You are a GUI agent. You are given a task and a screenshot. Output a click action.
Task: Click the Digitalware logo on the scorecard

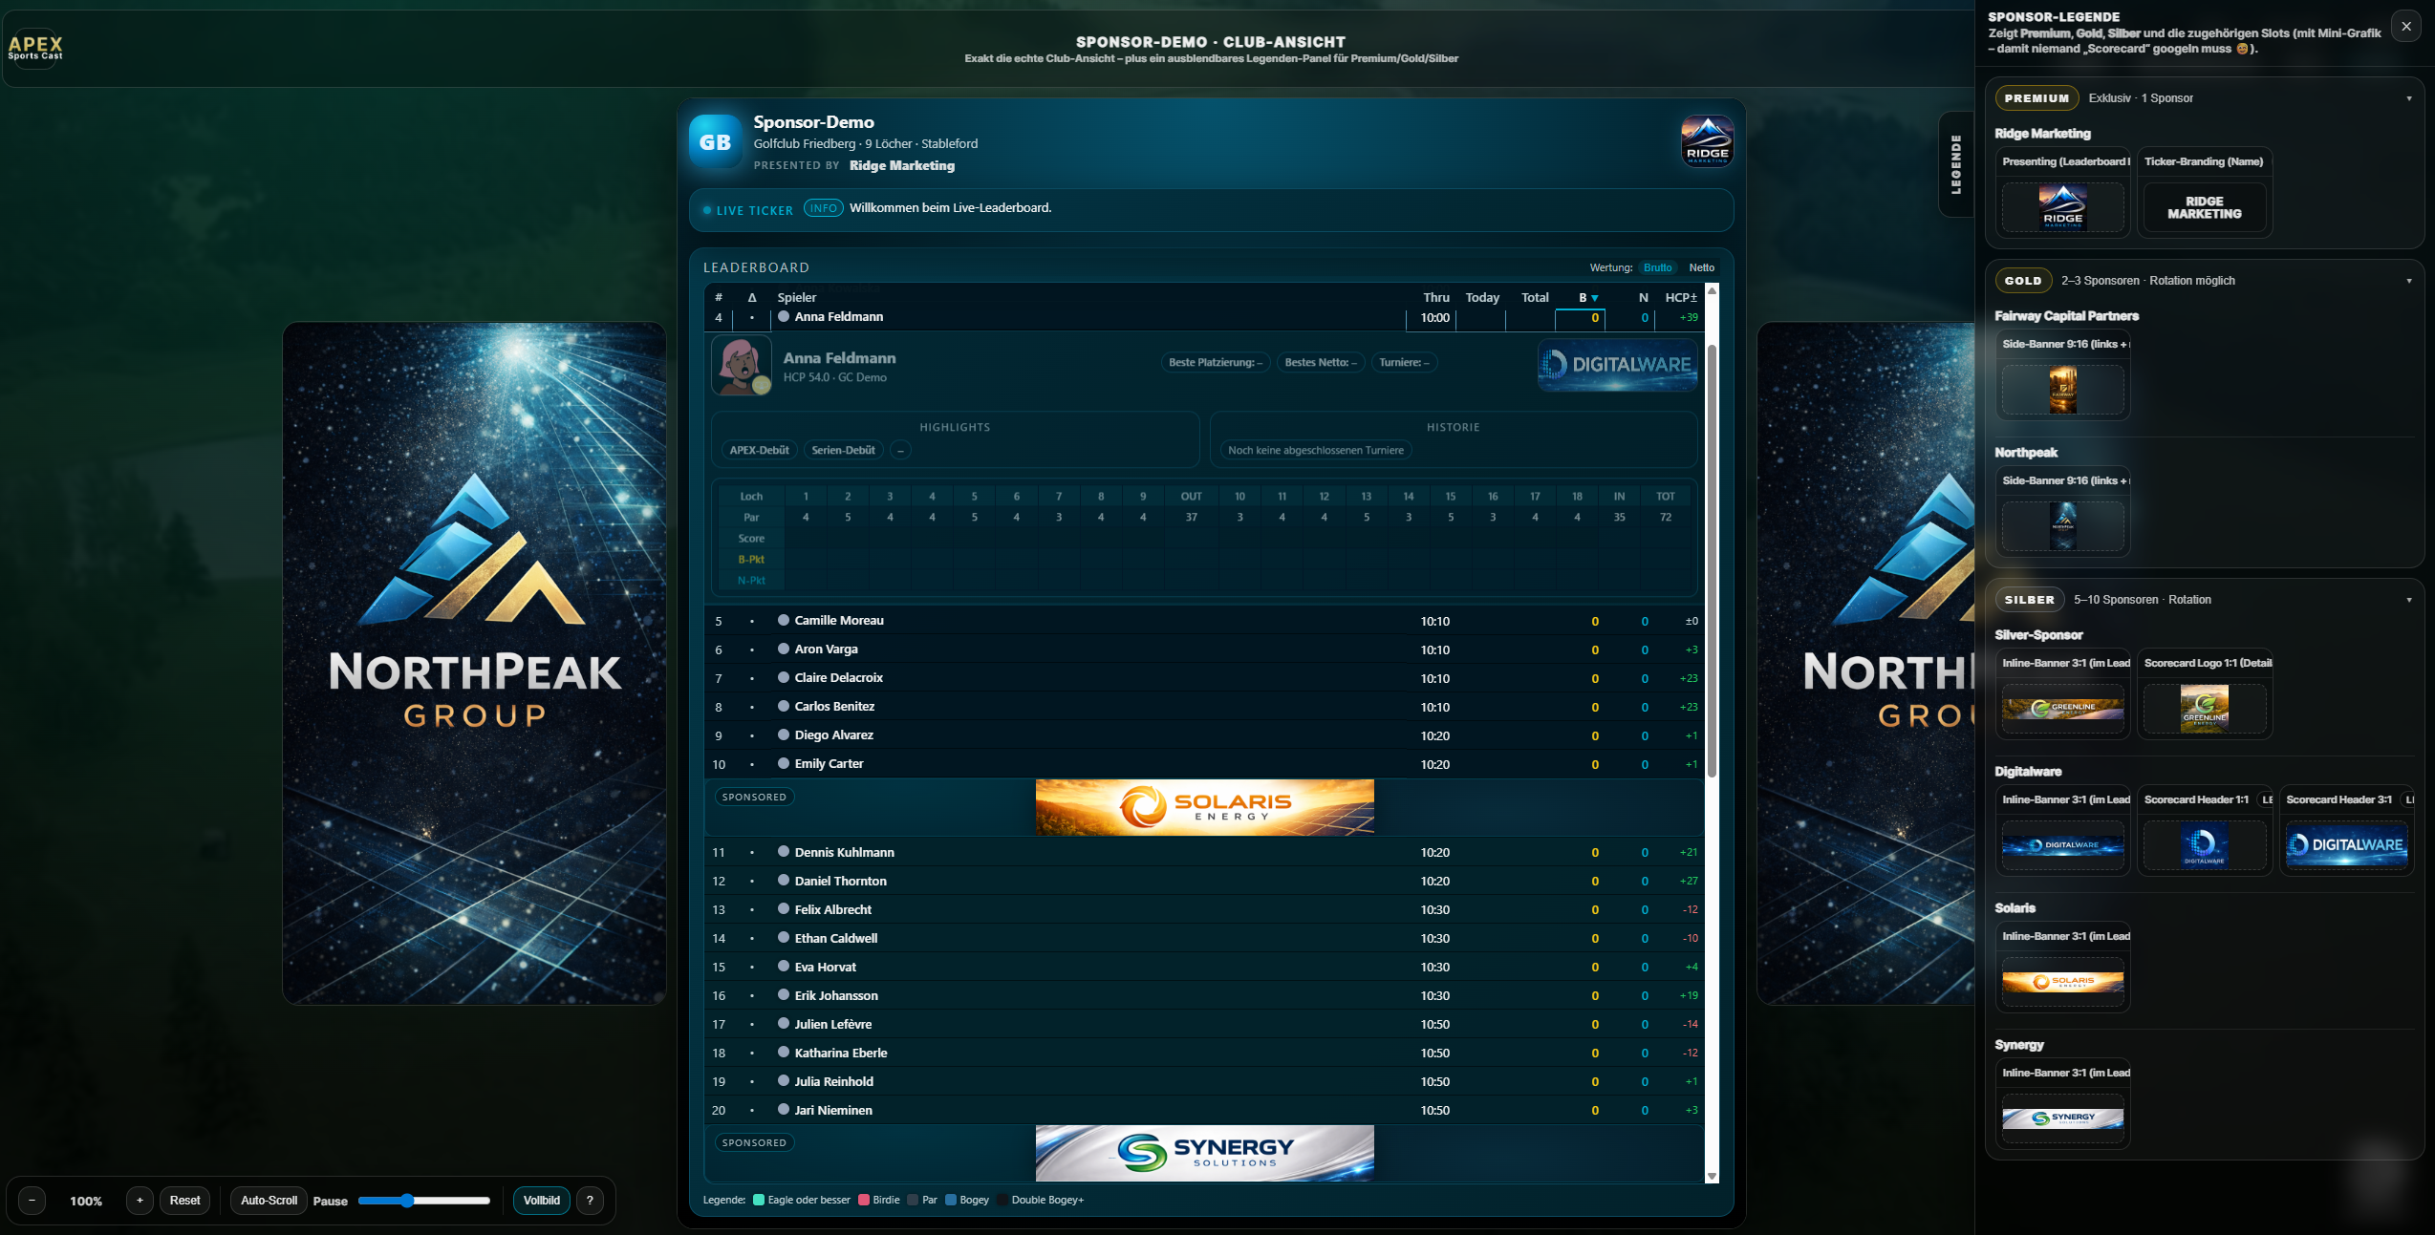point(1616,365)
